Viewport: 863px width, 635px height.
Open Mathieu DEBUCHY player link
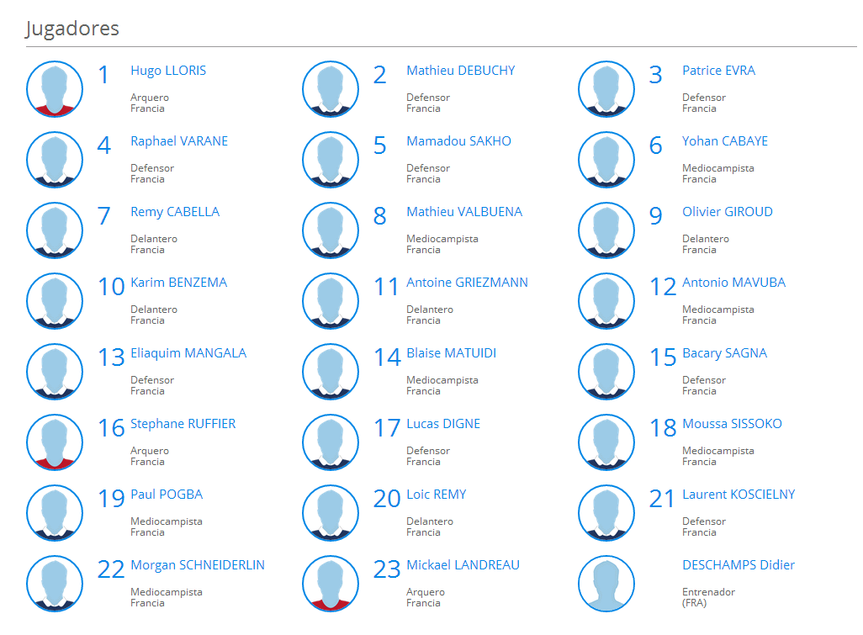[461, 71]
